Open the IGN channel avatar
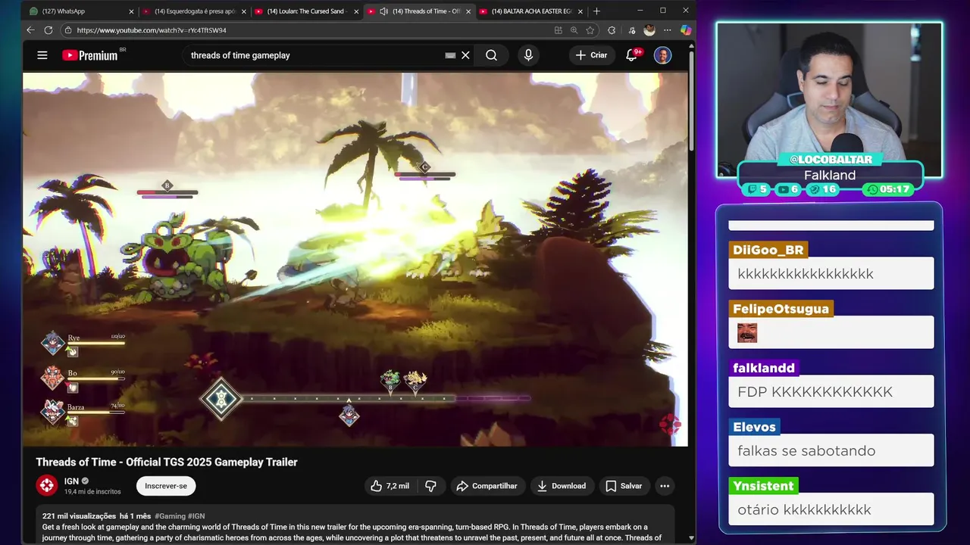 coord(47,485)
